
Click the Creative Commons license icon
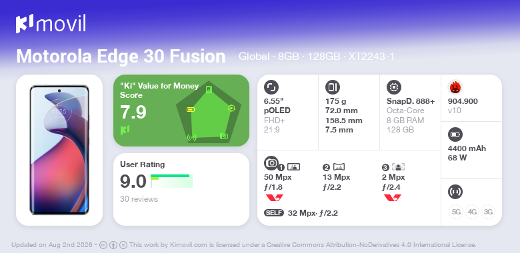point(103,245)
